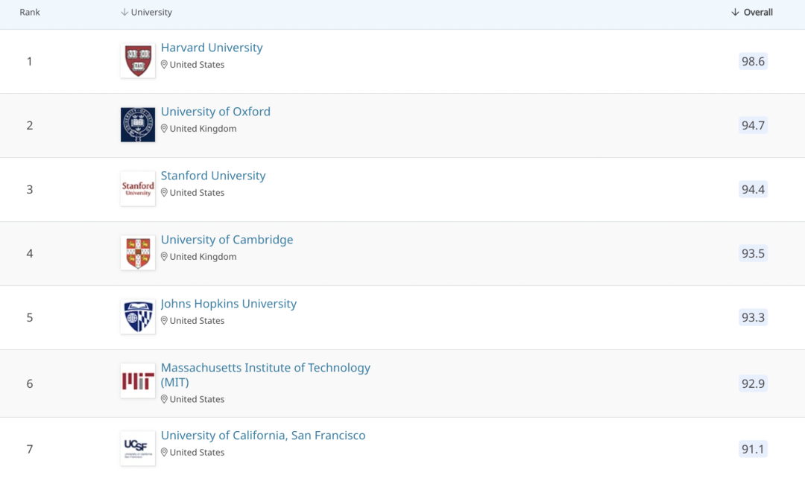The height and width of the screenshot is (478, 805).
Task: Click the Johns Hopkins University shield logo
Action: (138, 317)
